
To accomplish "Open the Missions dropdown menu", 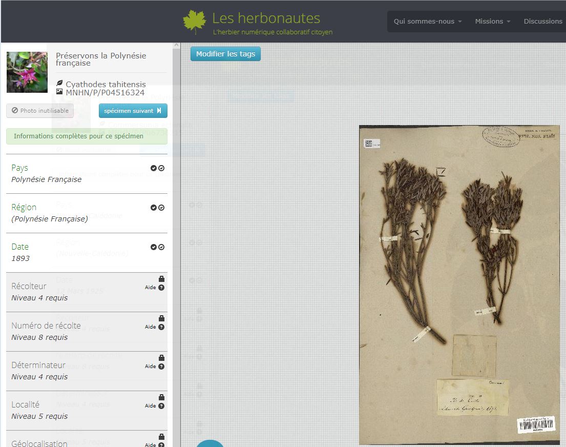I will (x=492, y=22).
